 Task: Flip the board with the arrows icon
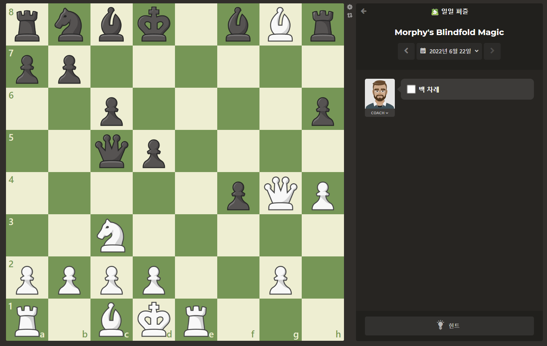pos(350,15)
